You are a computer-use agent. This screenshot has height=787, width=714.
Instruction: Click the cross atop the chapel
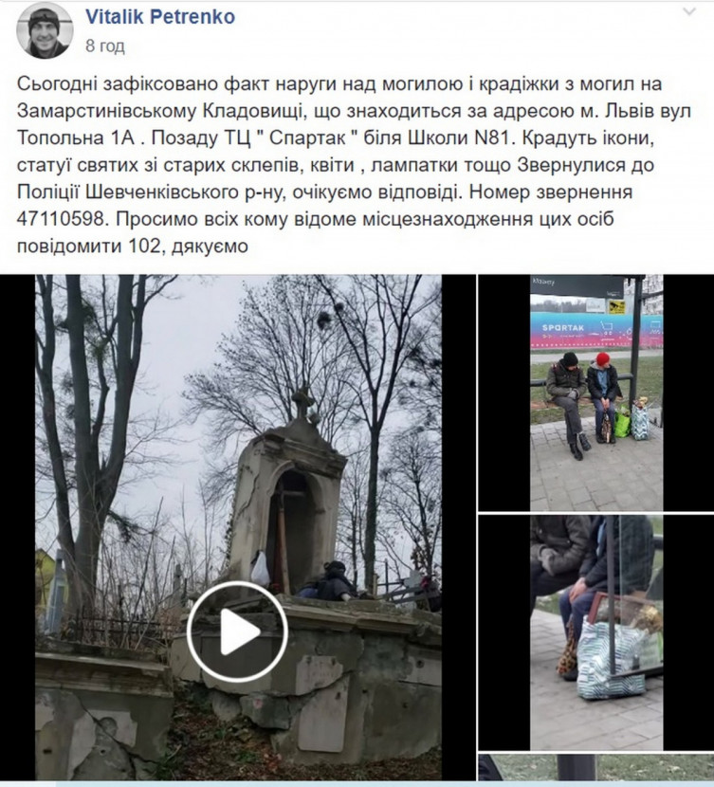coord(302,402)
